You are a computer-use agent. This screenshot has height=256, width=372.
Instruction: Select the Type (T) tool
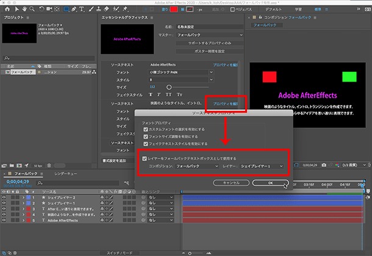tap(82, 9)
